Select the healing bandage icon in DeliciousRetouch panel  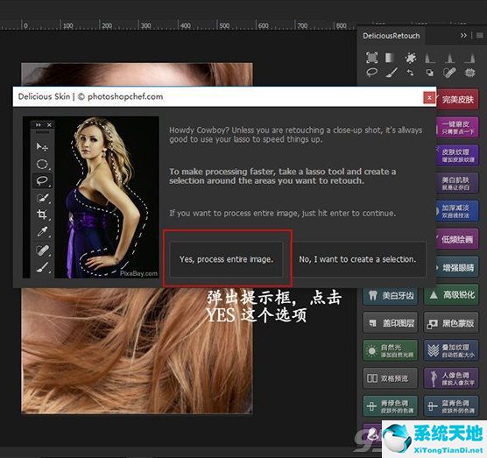pyautogui.click(x=449, y=73)
